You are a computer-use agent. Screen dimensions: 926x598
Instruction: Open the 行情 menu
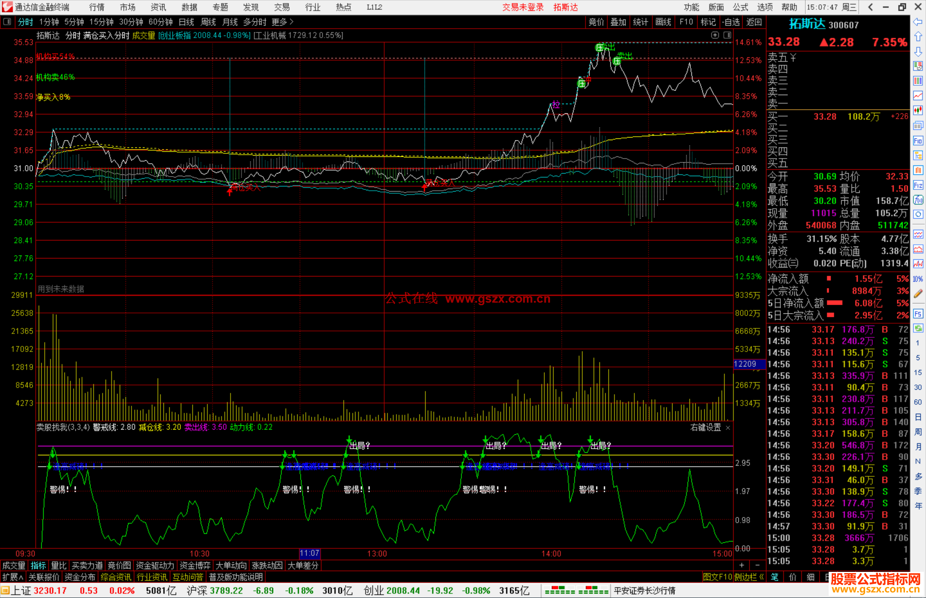(96, 7)
